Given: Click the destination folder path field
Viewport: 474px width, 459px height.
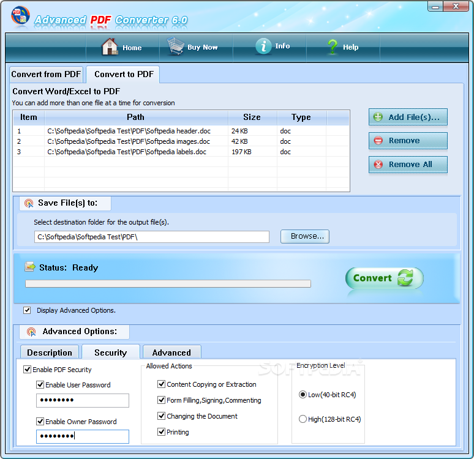Looking at the screenshot, I should tap(152, 237).
